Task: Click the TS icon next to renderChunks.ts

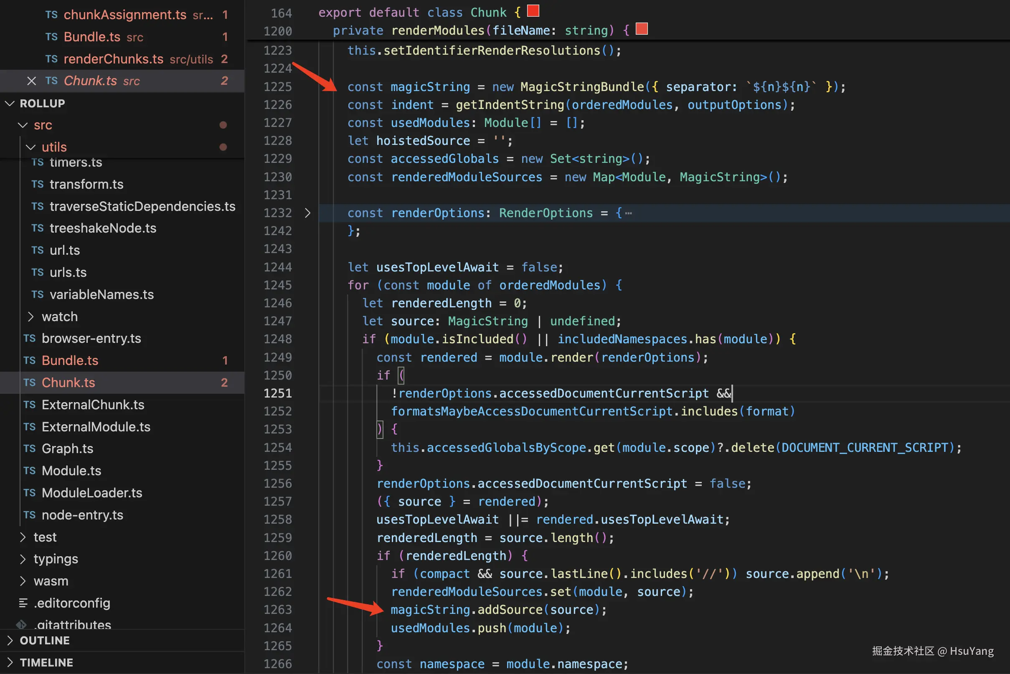Action: point(52,59)
